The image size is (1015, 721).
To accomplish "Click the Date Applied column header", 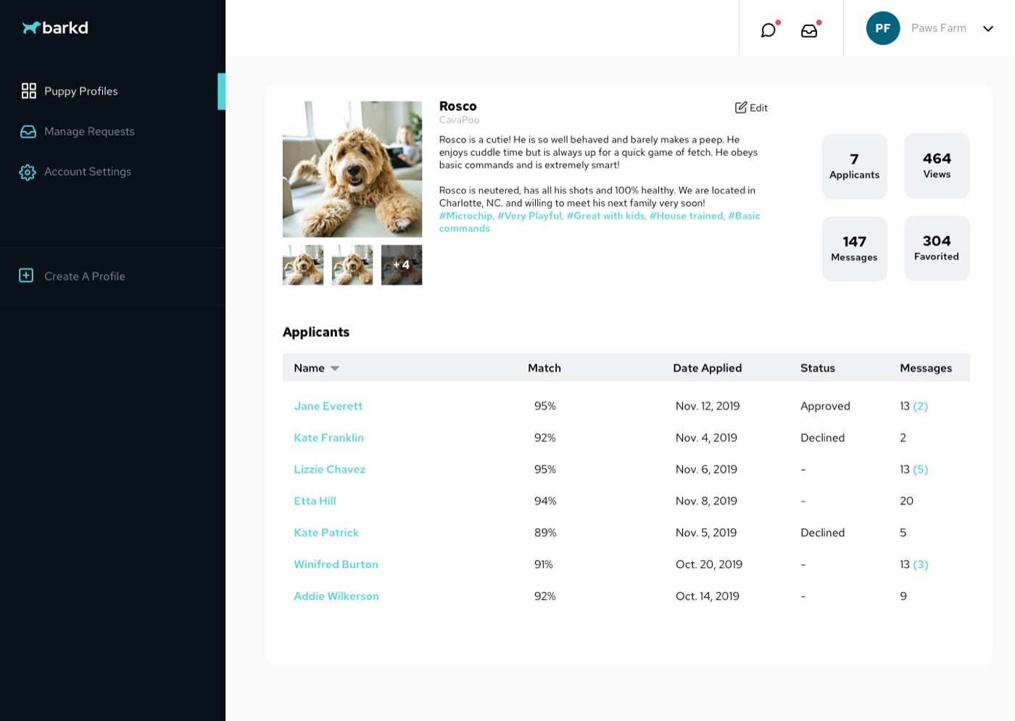I will click(x=707, y=368).
